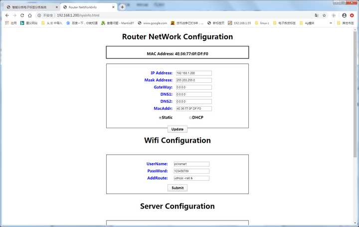Click the MacAddr input field

(x=194, y=109)
